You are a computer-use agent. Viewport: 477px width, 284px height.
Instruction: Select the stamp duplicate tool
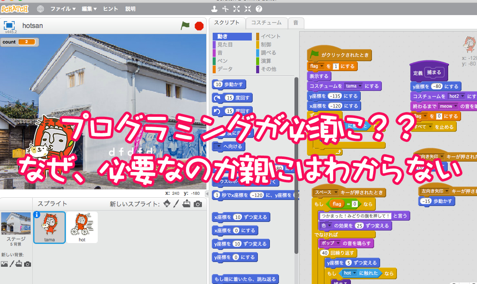point(214,9)
